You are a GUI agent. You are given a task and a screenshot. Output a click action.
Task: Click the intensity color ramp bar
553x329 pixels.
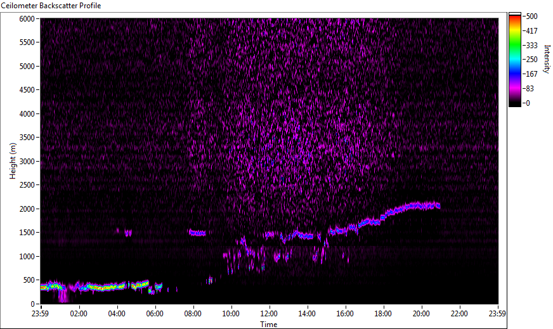pyautogui.click(x=514, y=59)
